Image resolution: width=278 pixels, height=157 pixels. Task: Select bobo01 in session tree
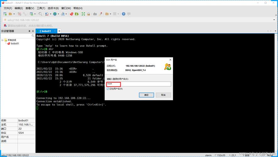pos(15,43)
